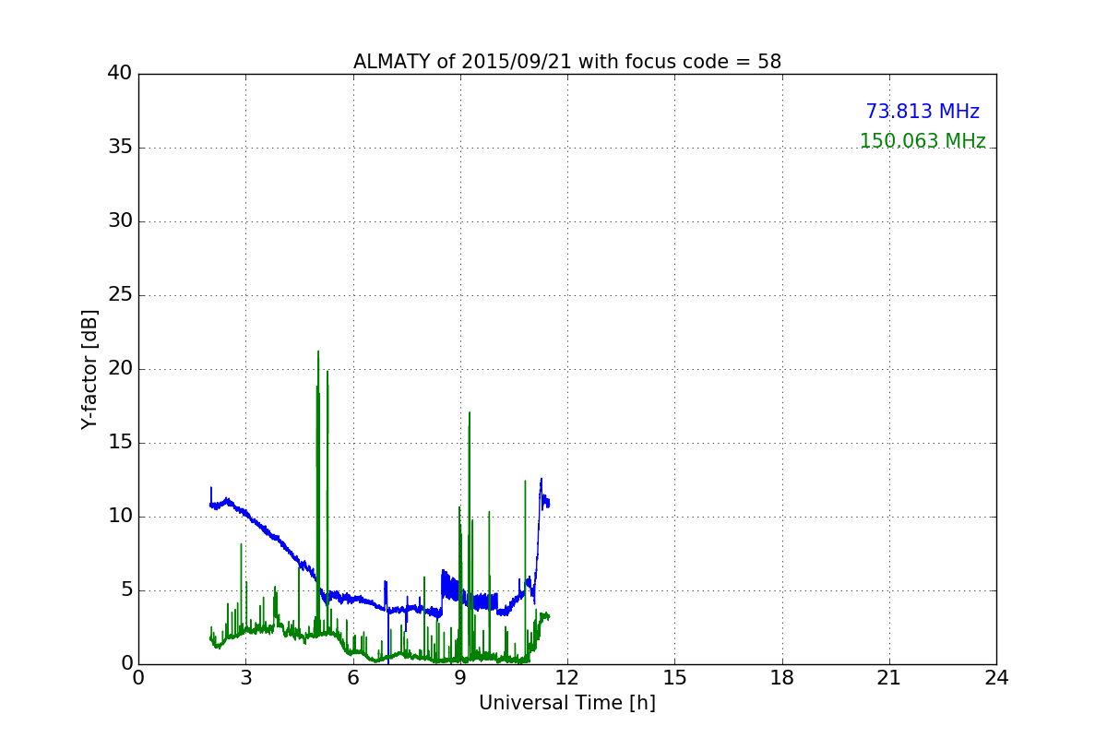Click the x-axis tick label 21
Screen dimensions: 1107x738
coord(889,677)
